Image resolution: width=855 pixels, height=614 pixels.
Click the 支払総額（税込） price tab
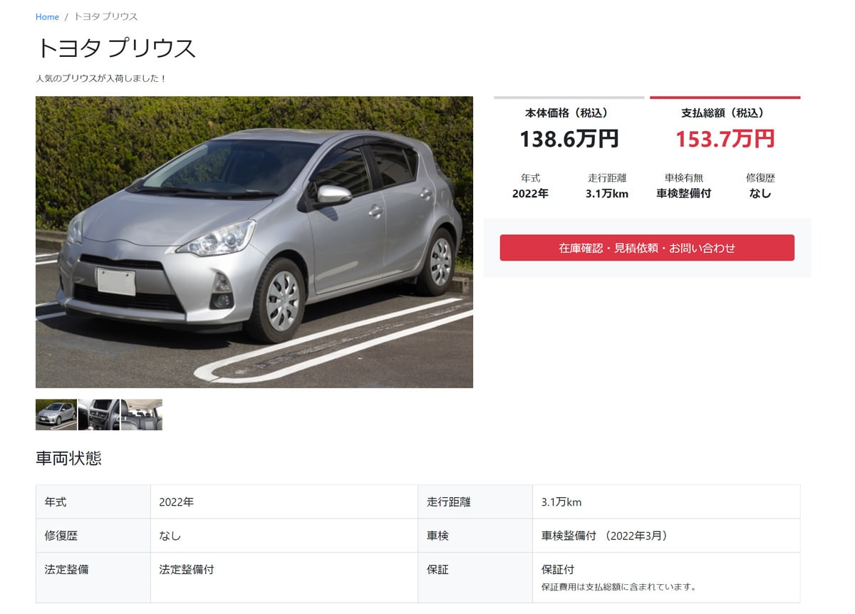click(725, 113)
